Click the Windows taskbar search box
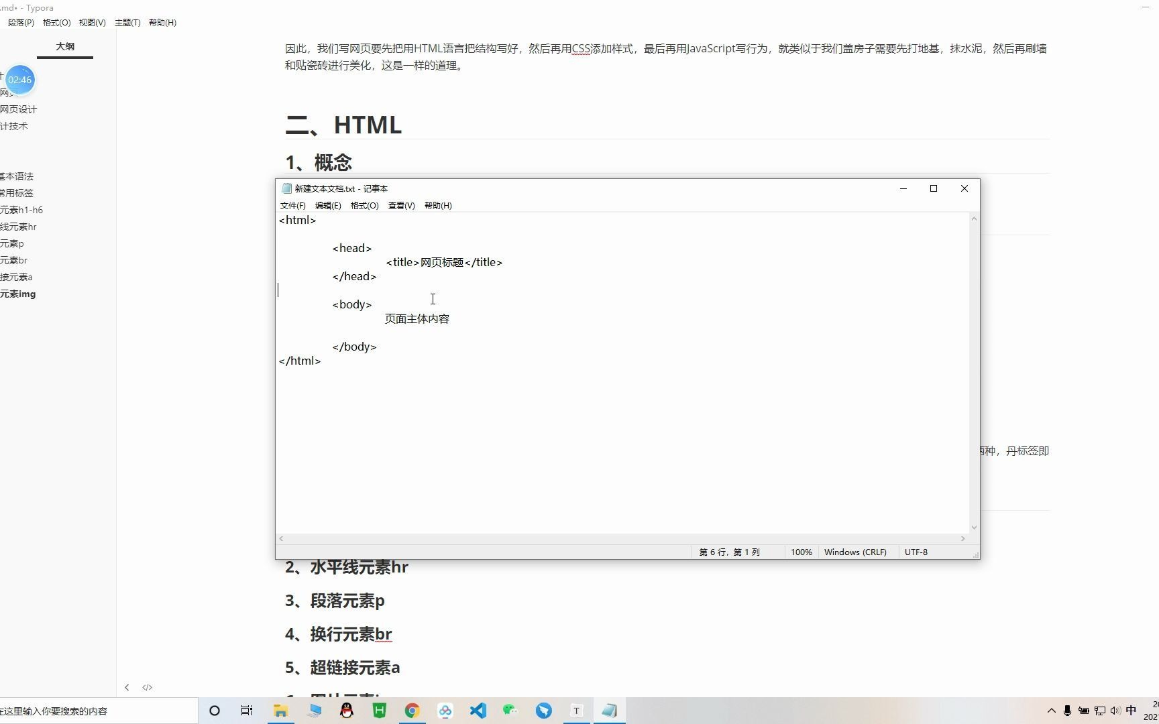The width and height of the screenshot is (1159, 724). coord(99,711)
